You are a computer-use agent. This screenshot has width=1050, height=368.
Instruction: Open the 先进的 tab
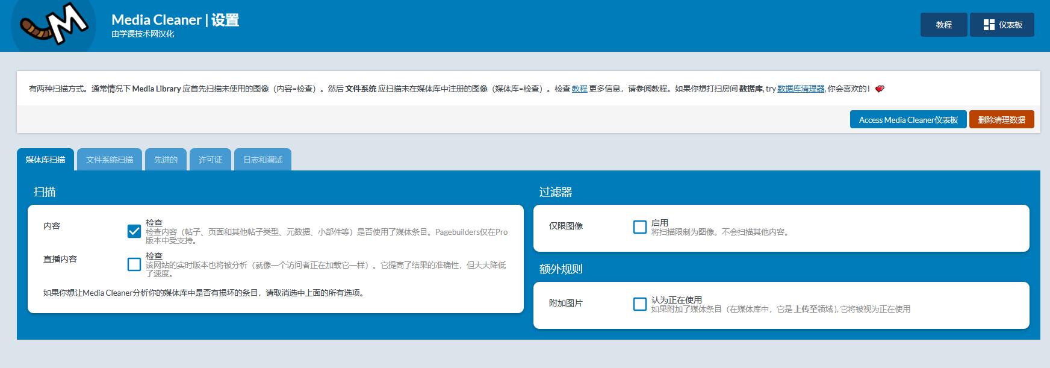[x=166, y=160]
